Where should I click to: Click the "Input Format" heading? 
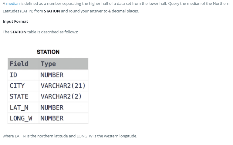click(x=15, y=22)
